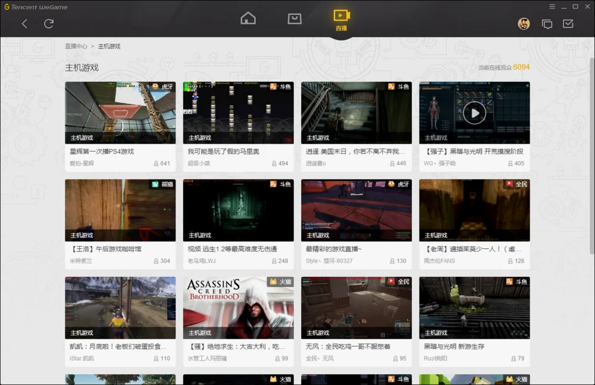
Task: Open the user avatar profile
Action: tap(524, 24)
